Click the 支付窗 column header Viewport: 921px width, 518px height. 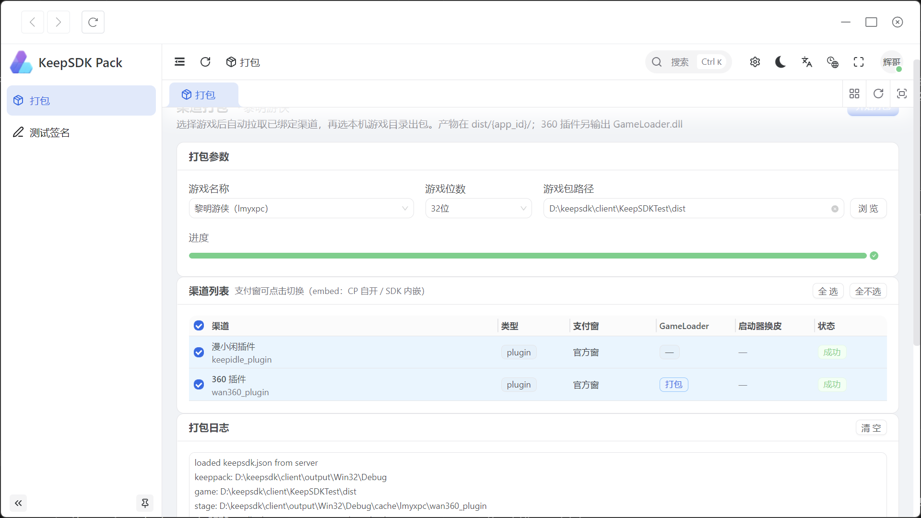[x=586, y=326]
